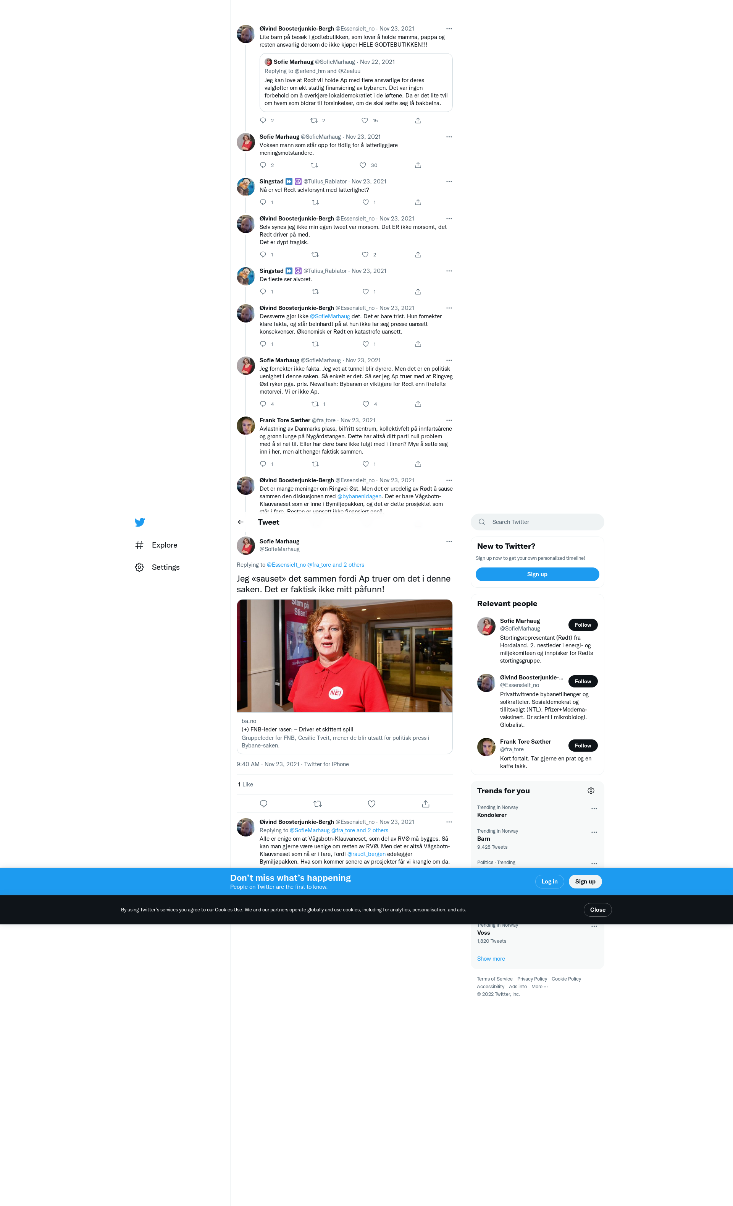
Task: Click Log in in the bottom banner
Action: click(549, 881)
